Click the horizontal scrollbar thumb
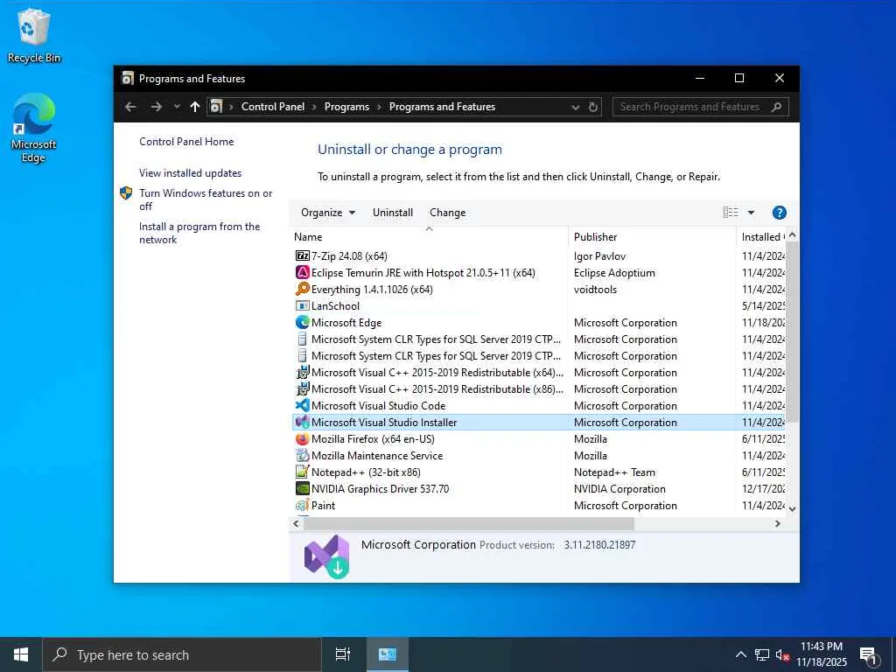This screenshot has width=896, height=672. [x=468, y=523]
